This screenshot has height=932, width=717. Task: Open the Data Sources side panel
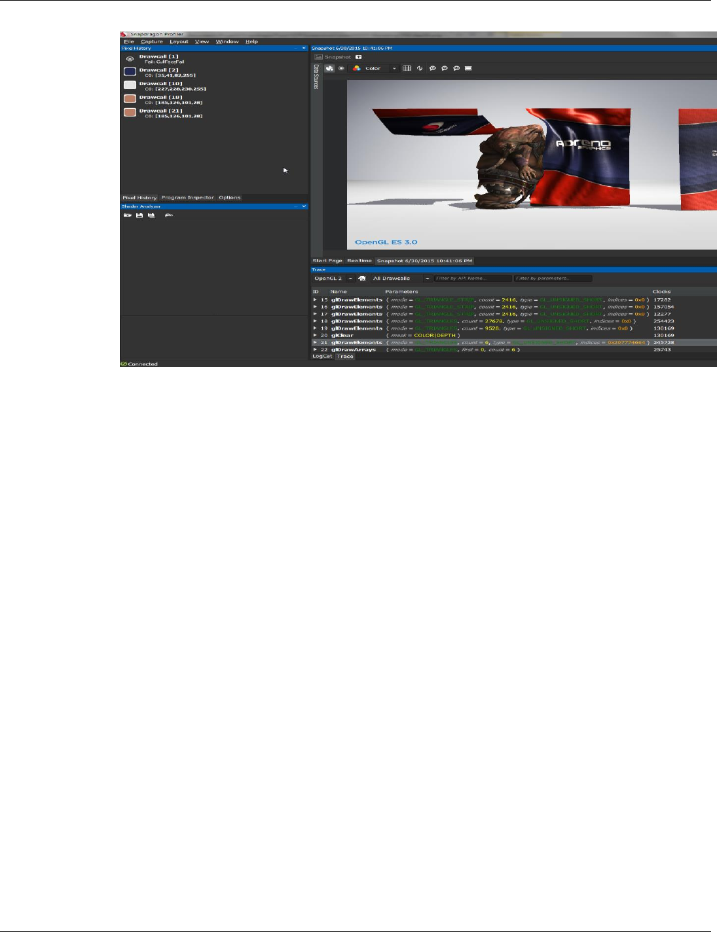click(316, 77)
